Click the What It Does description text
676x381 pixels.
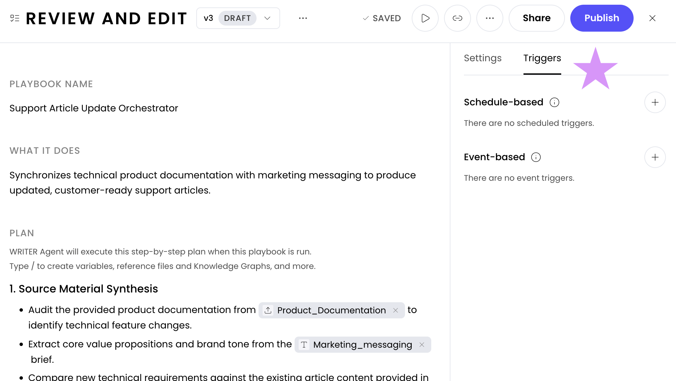[x=212, y=182]
